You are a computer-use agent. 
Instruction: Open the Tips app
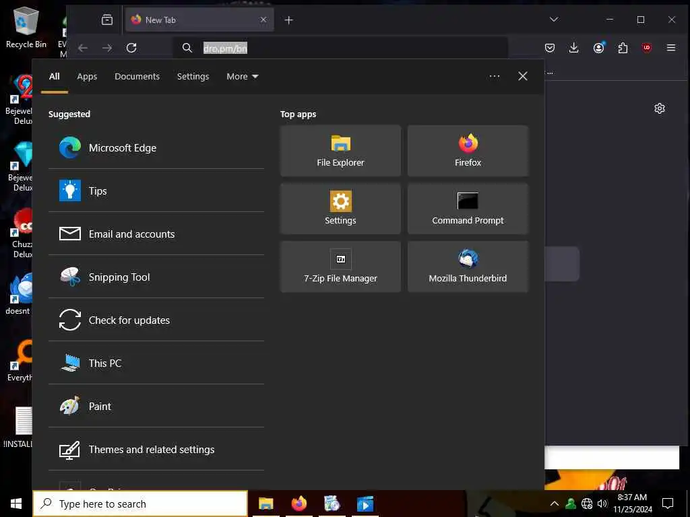pyautogui.click(x=156, y=191)
